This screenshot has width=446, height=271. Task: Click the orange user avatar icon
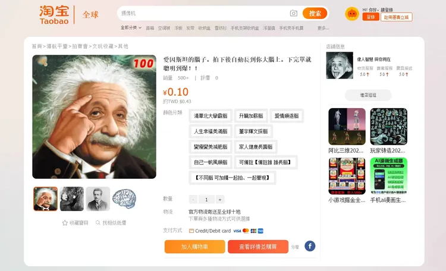352,14
